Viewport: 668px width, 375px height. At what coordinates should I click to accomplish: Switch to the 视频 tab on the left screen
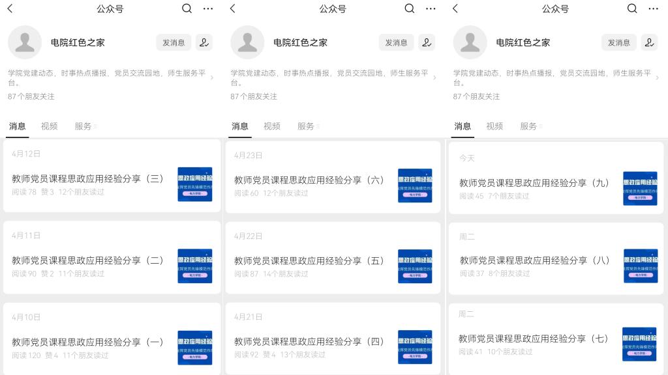[x=50, y=126]
